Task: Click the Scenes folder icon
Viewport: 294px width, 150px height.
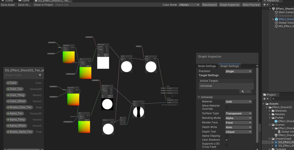Action: pyautogui.click(x=273, y=125)
